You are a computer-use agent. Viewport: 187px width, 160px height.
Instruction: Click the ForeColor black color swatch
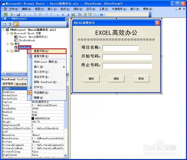coord(33,118)
